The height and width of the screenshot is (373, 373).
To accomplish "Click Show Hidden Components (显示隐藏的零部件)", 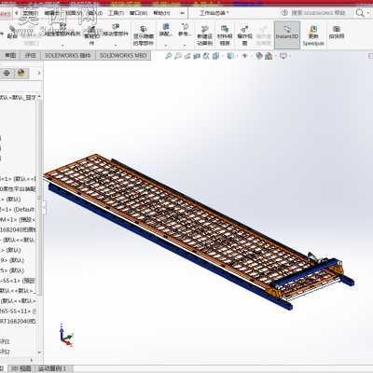I will 144,35.
